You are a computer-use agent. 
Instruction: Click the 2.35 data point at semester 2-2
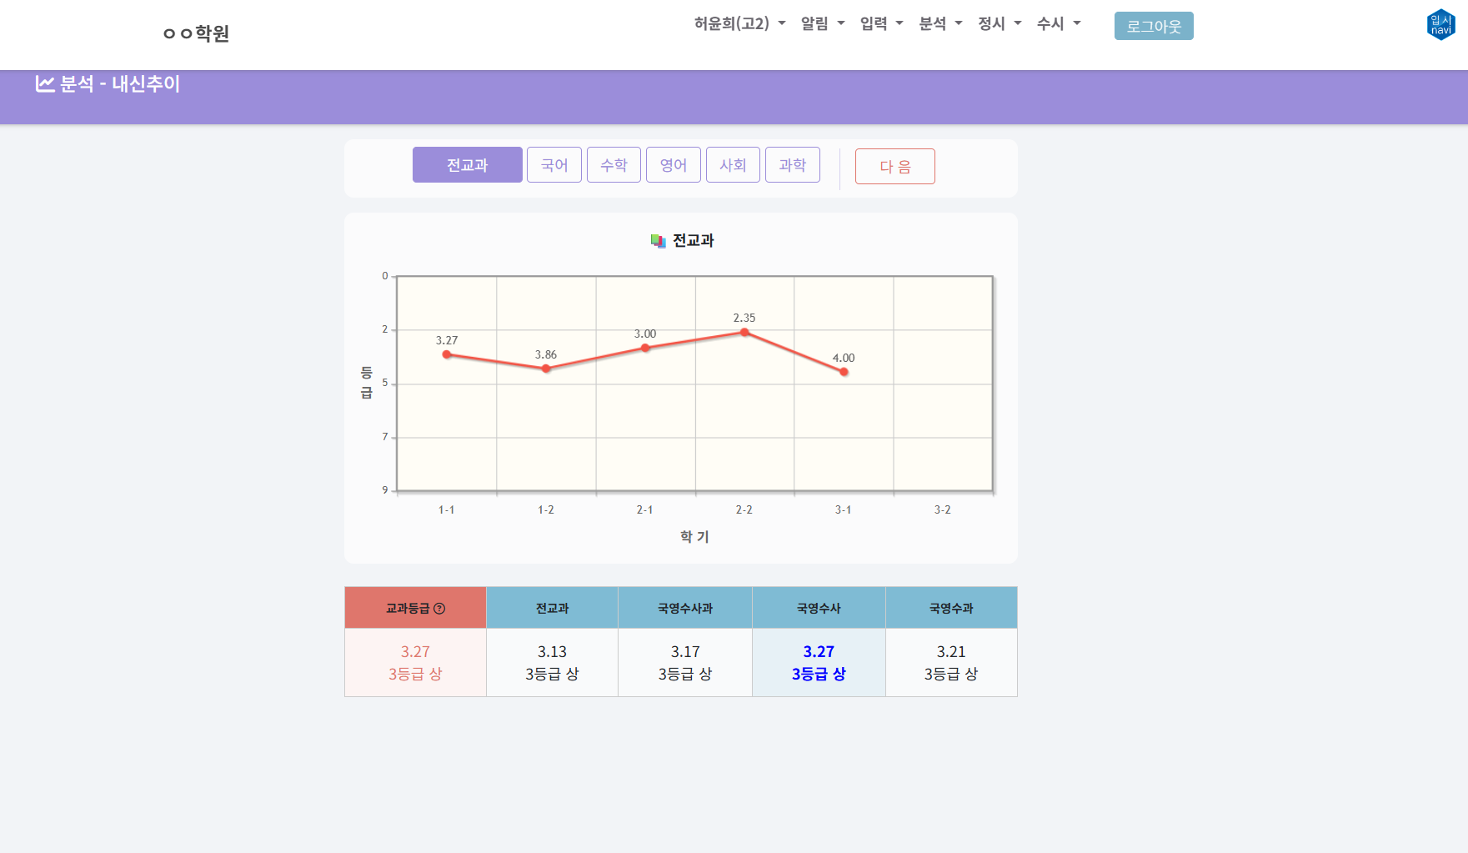point(744,333)
